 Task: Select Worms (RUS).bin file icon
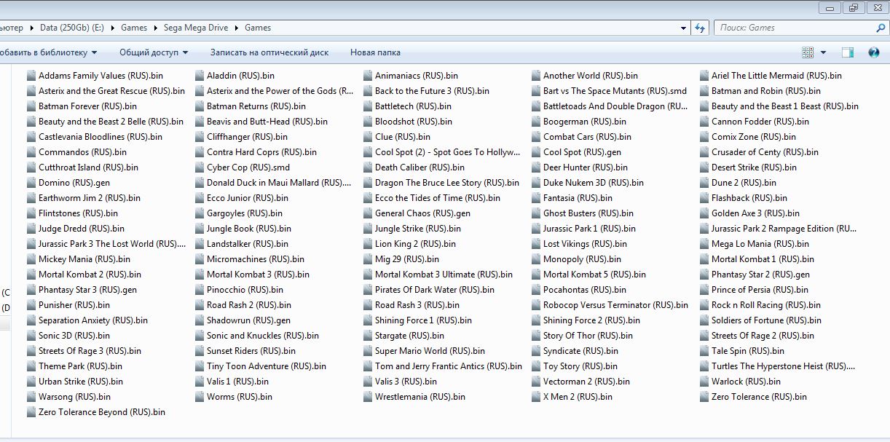pos(200,397)
